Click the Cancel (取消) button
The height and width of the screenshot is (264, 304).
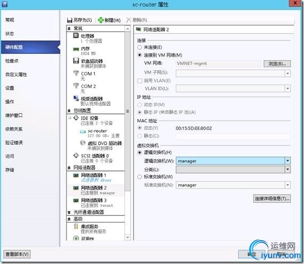tap(281, 254)
